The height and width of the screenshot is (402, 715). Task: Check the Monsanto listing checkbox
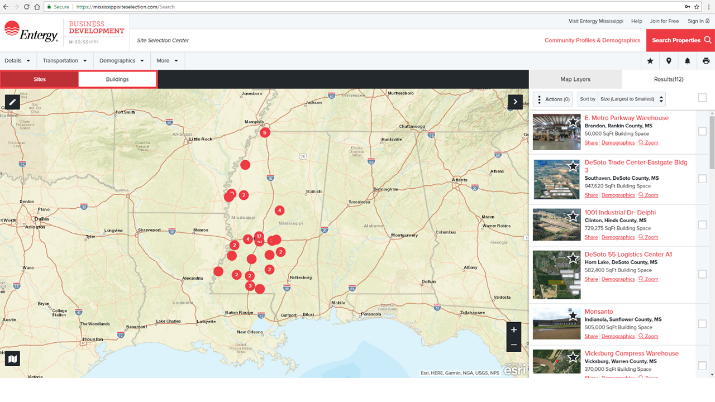702,324
